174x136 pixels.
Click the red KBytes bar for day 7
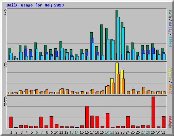coord(41,122)
